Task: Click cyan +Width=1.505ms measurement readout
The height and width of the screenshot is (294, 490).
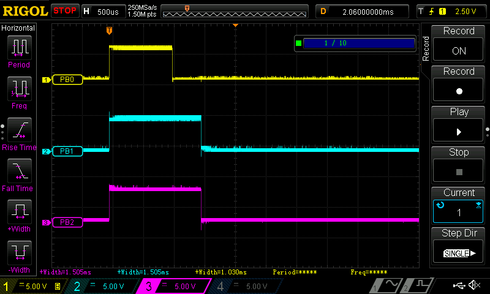Action: pos(143,273)
